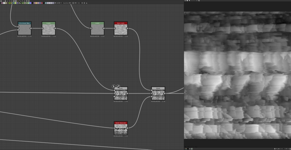Click top input connector of rightmost Blend node
The image size is (291, 150).
coord(152,90)
